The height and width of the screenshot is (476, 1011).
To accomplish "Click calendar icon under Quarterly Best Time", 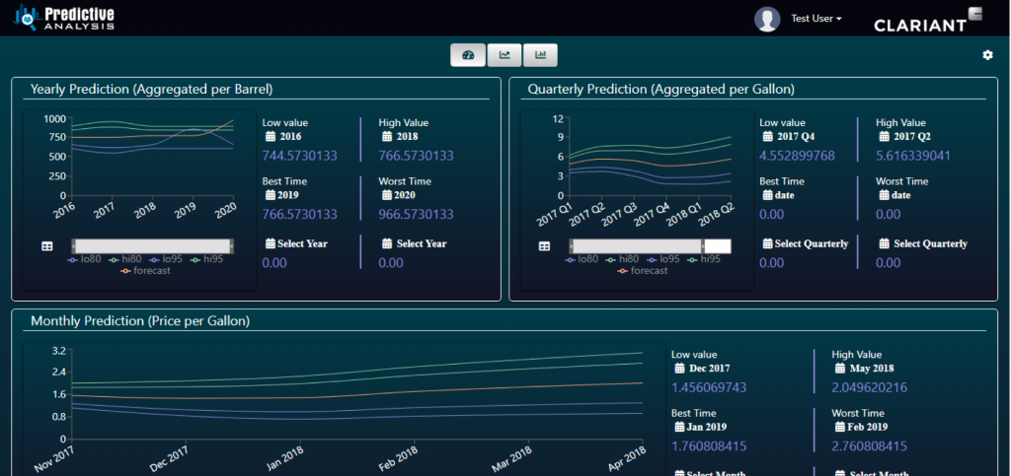I will [767, 195].
